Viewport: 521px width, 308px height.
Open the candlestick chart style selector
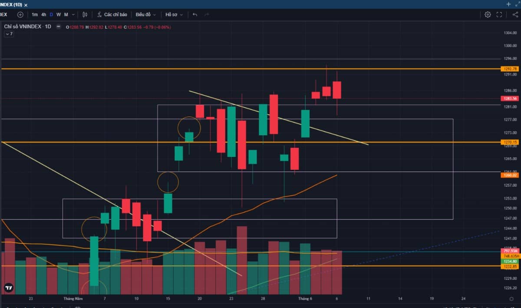(85, 14)
